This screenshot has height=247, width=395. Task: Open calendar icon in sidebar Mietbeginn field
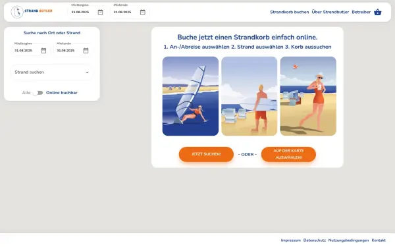coord(43,51)
